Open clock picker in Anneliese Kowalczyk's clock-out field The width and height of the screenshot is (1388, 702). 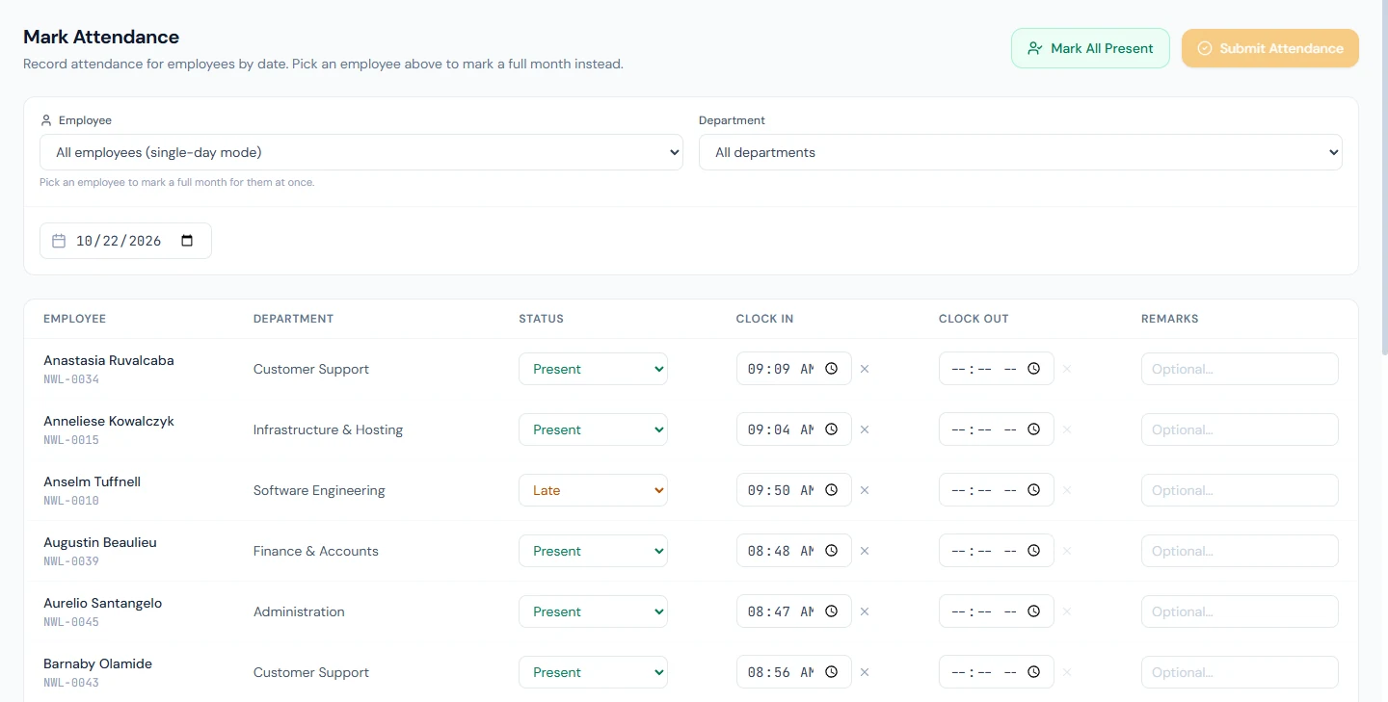tap(1033, 429)
